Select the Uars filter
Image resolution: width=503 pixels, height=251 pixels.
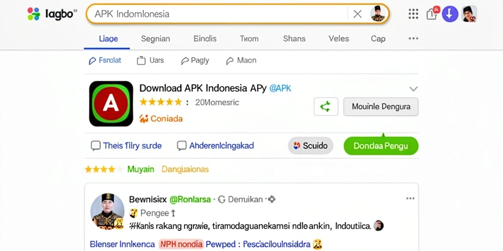150,60
